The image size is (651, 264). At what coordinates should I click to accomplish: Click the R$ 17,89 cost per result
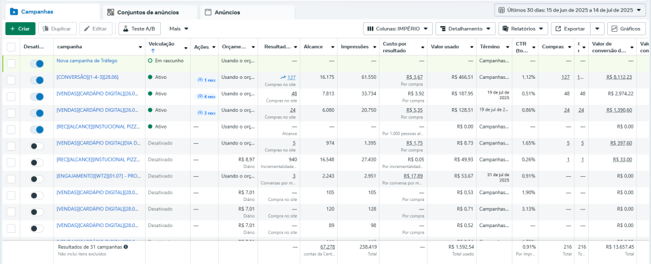point(413,176)
